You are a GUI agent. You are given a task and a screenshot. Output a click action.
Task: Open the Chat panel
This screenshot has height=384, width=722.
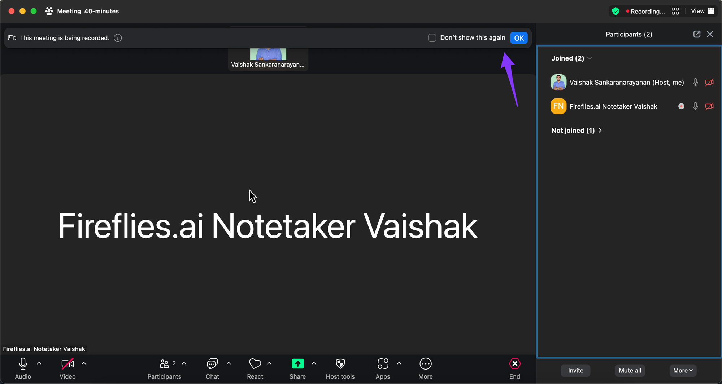[212, 368]
